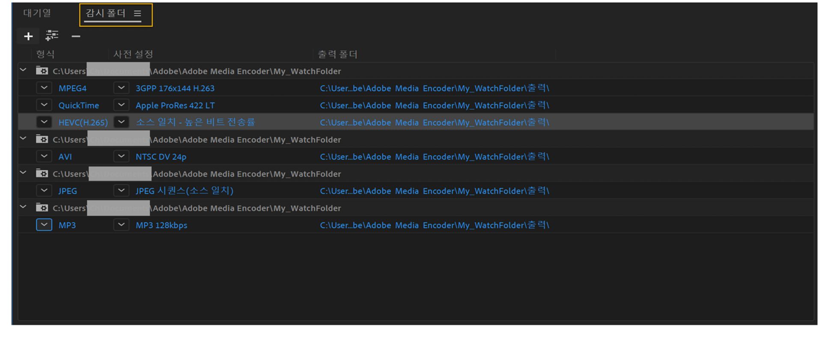Click the minus icon to remove item
Image resolution: width=822 pixels, height=339 pixels.
coord(76,36)
